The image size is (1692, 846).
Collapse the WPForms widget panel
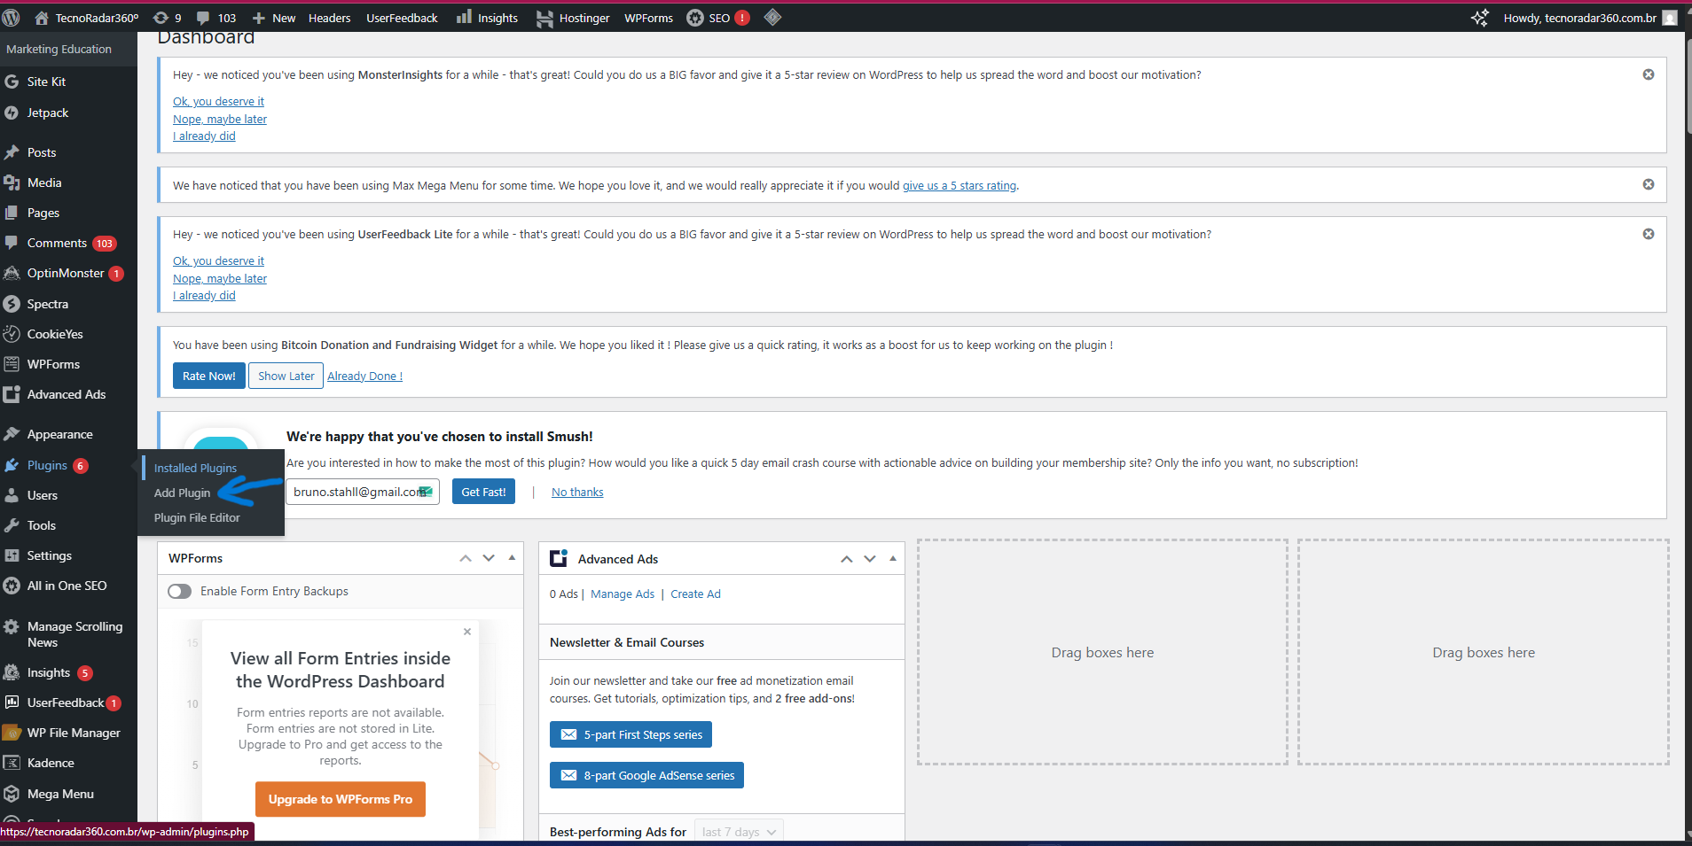pyautogui.click(x=512, y=558)
